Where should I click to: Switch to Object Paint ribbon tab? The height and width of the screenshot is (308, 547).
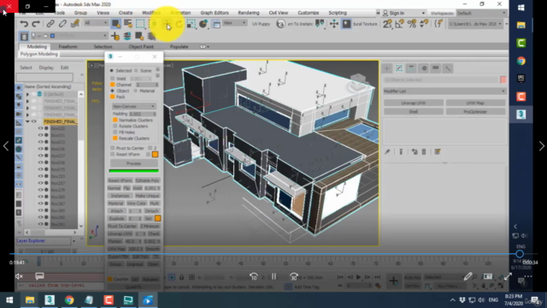141,46
